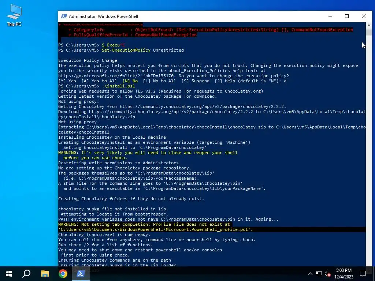This screenshot has height=281, width=375.
Task: Click the 'Execution Policy Change' heading
Action: click(x=88, y=60)
